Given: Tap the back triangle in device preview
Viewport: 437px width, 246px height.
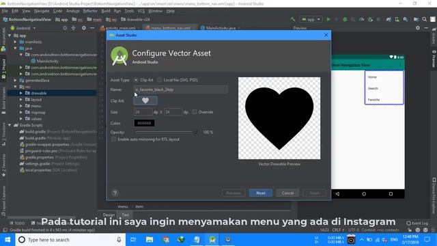Looking at the screenshot, I should coord(337,194).
